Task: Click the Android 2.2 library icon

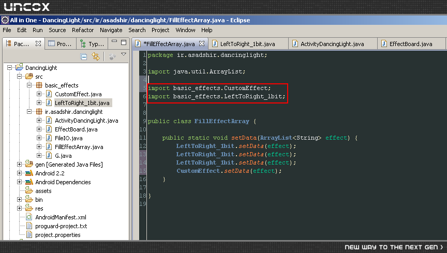Action: point(29,173)
